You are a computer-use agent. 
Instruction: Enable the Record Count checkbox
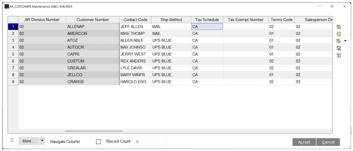(99, 141)
